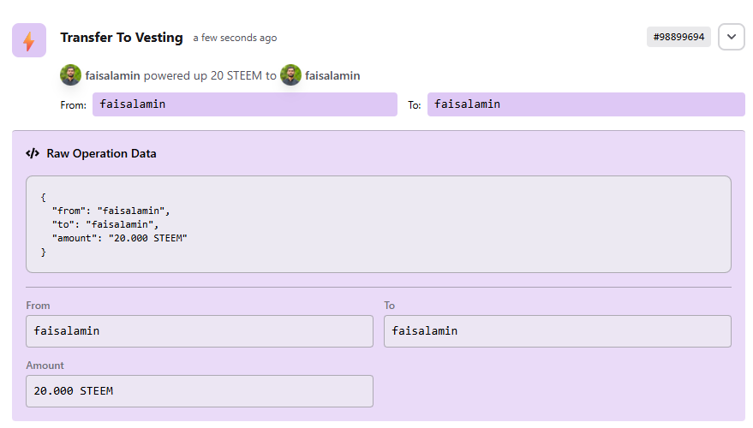
Task: Click the code brackets Raw Operation Data icon
Action: (33, 153)
